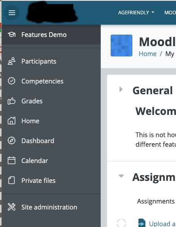Click the graduation cap Features Demo icon
176x227 pixels.
click(11, 35)
